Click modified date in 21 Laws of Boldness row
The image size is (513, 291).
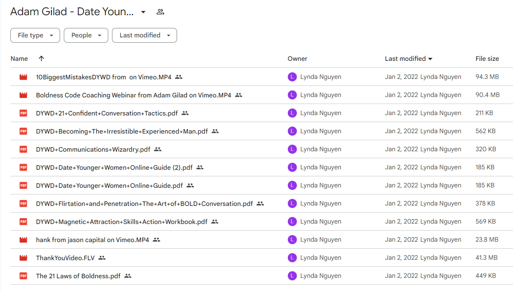401,276
